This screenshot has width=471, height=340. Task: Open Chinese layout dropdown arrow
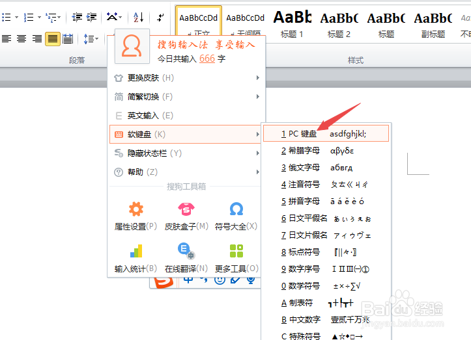pyautogui.click(x=121, y=17)
